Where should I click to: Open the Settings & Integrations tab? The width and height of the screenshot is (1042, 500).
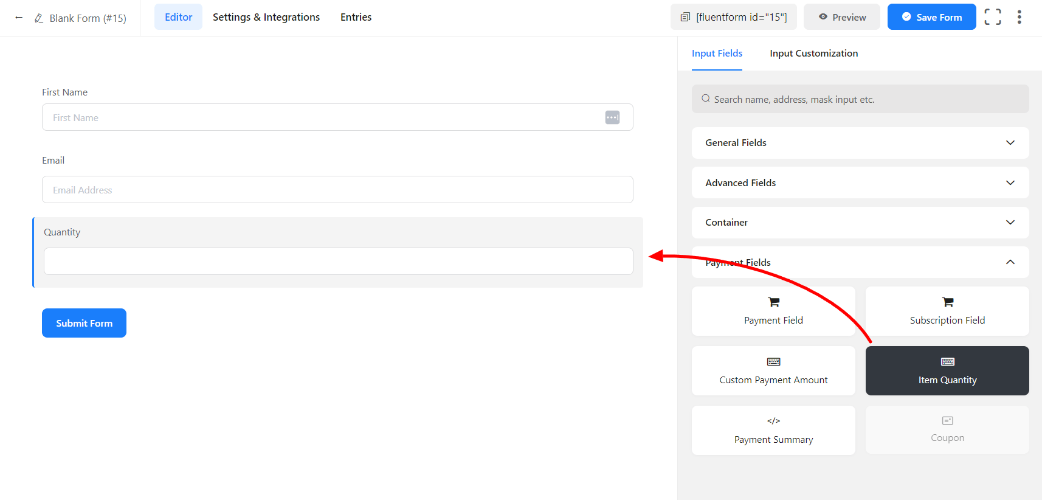(266, 17)
